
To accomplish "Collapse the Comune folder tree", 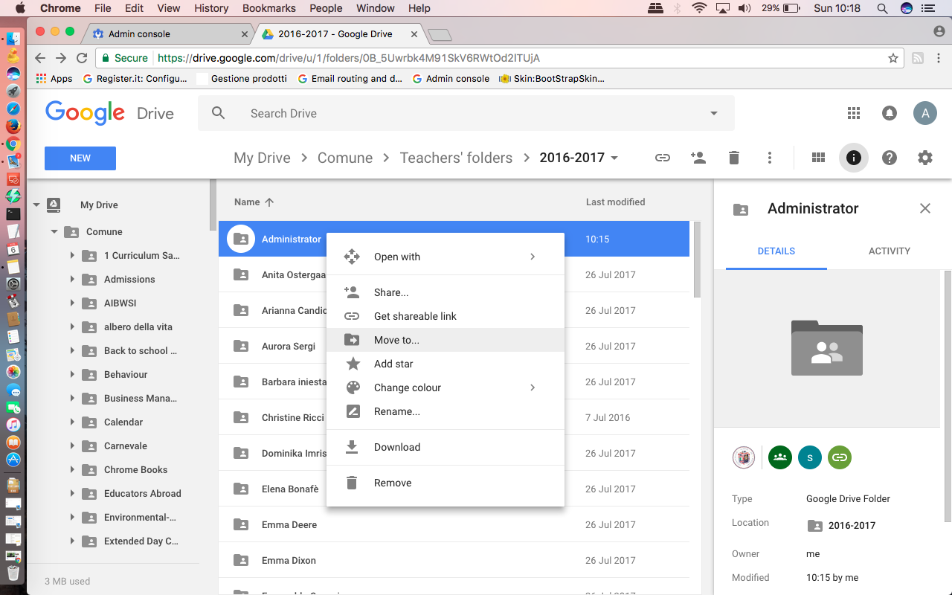I will point(54,232).
